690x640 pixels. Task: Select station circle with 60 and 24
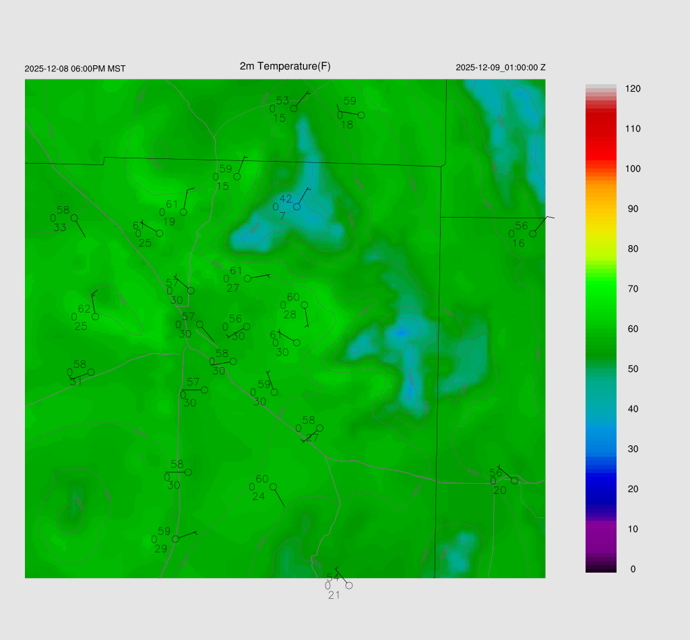point(273,486)
